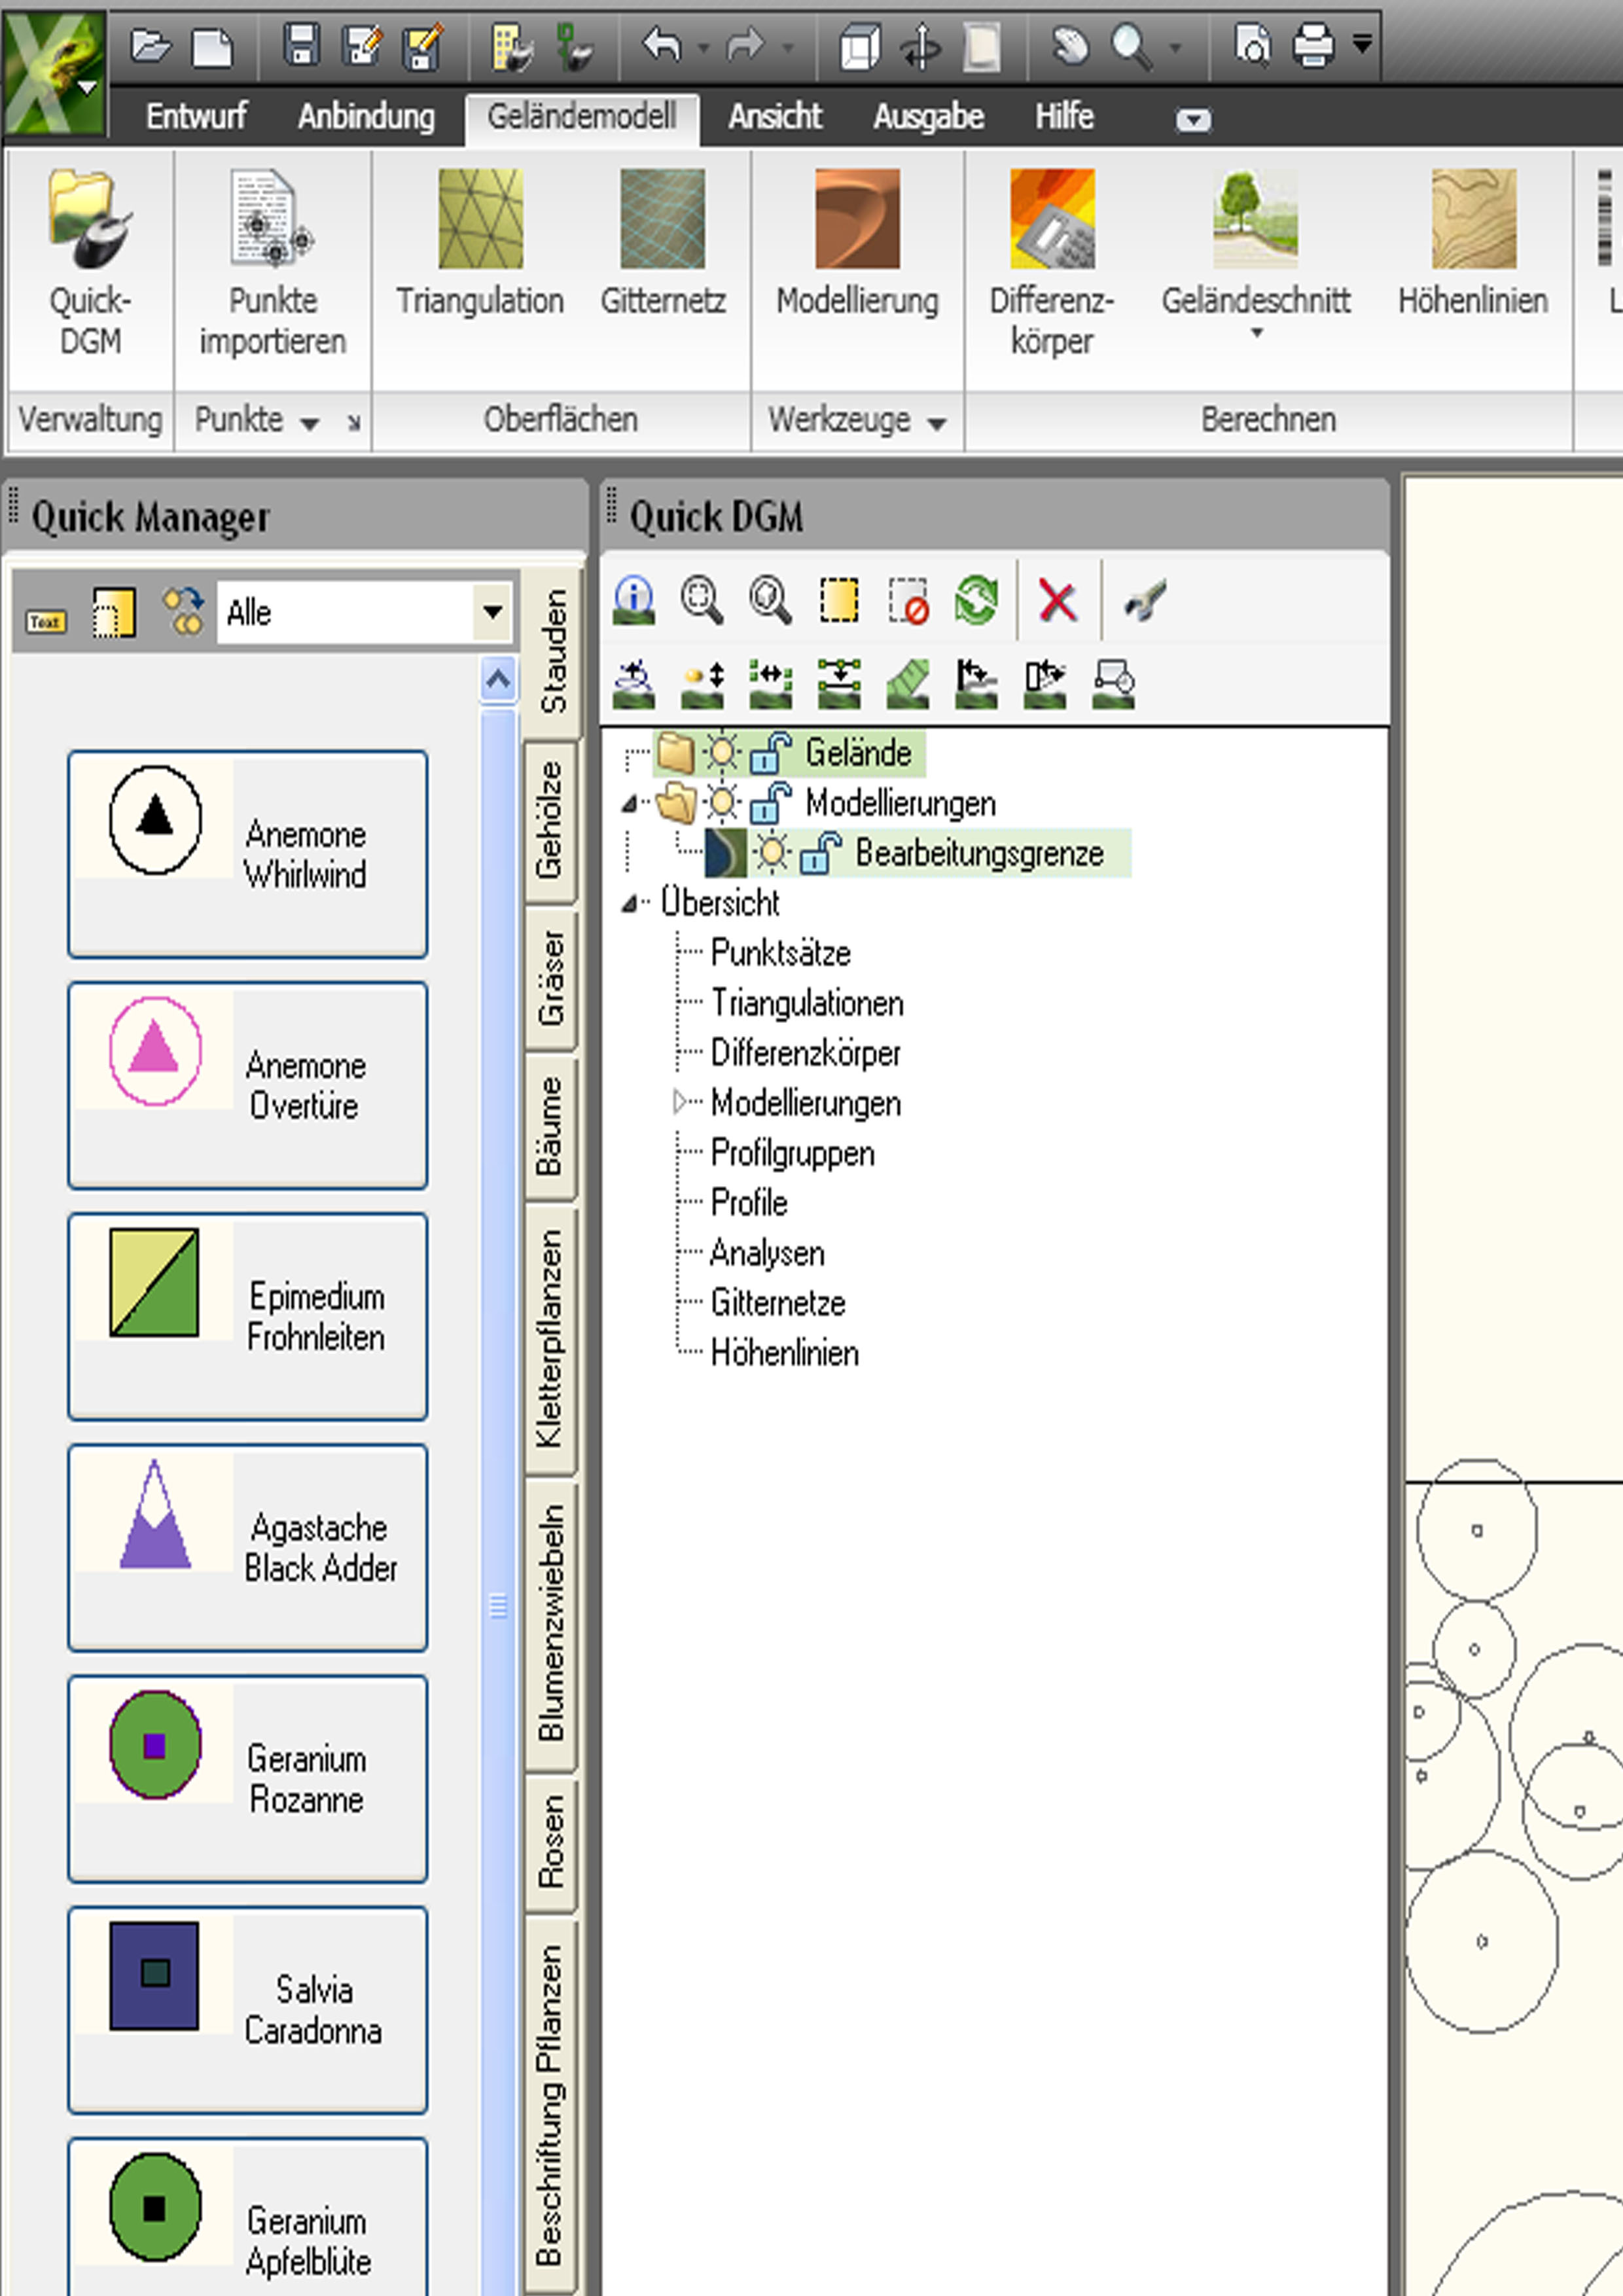Viewport: 1623px width, 2296px height.
Task: Toggle sun visibility for Bearbeitungsgrenze
Action: 771,852
